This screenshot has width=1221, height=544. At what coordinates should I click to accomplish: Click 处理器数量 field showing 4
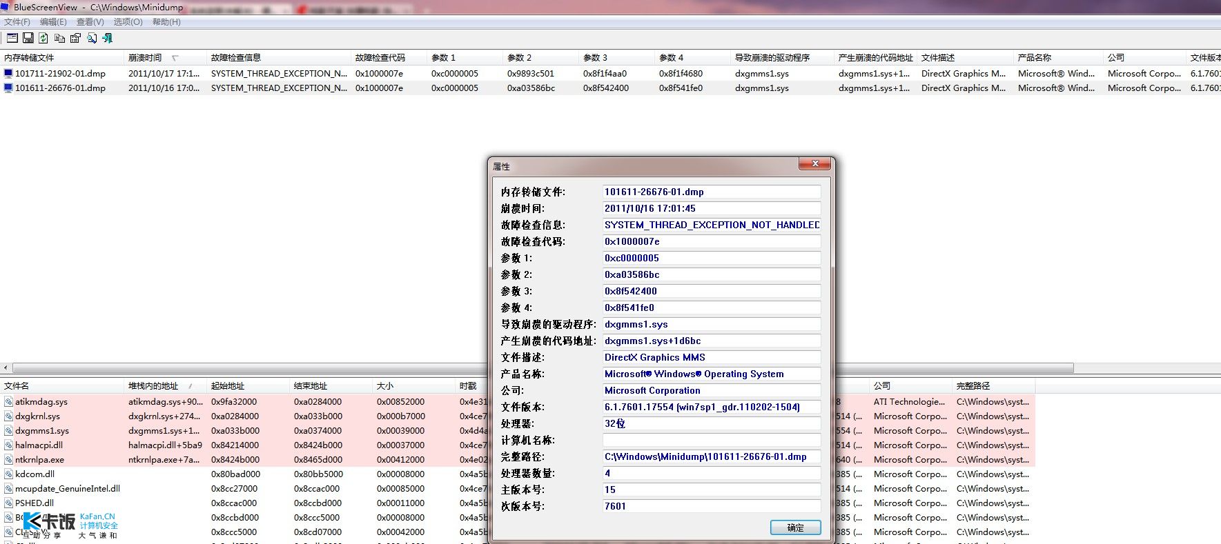pos(712,473)
